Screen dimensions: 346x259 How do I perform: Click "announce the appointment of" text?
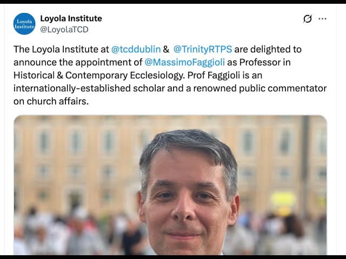pos(78,62)
